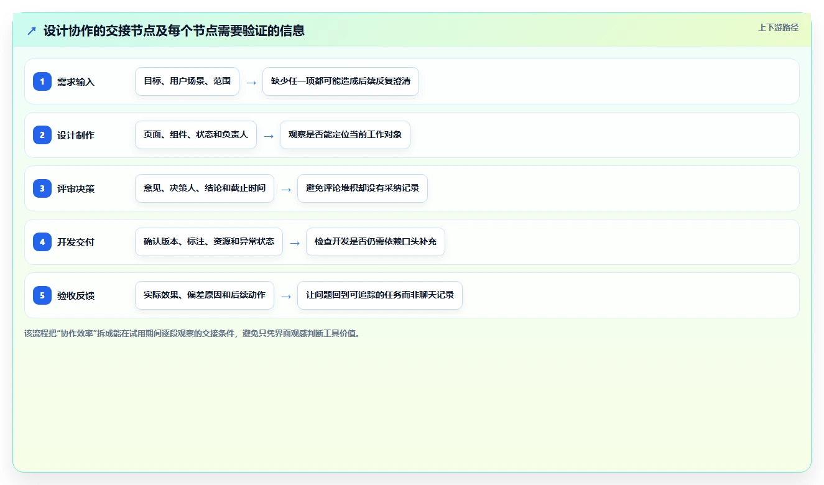Click the arrow in the 验收反馈 row

(286, 296)
